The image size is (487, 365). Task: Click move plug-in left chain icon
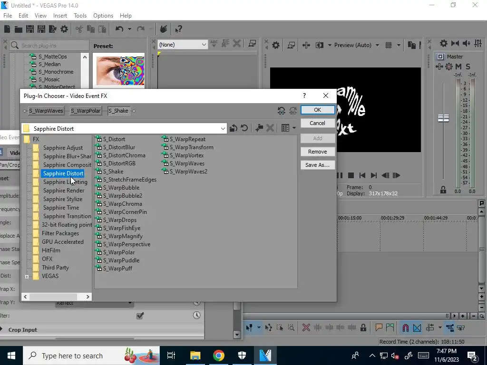point(282,111)
